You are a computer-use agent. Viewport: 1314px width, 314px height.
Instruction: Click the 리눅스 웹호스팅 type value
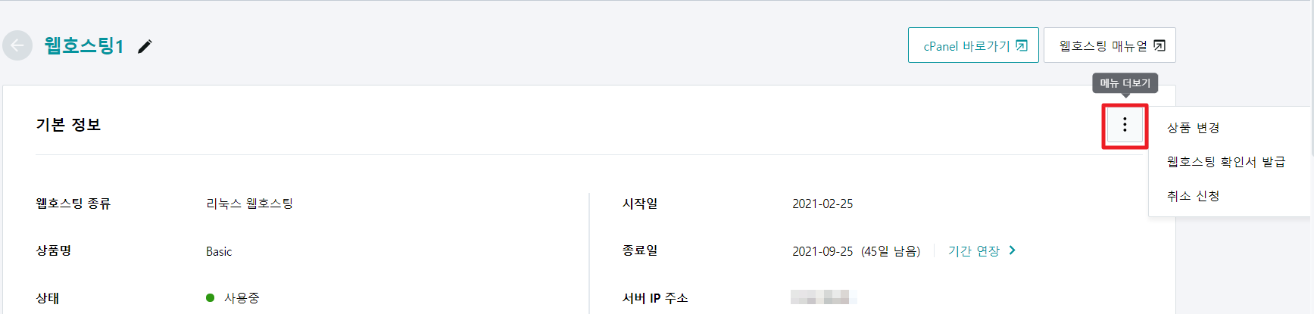pos(250,204)
